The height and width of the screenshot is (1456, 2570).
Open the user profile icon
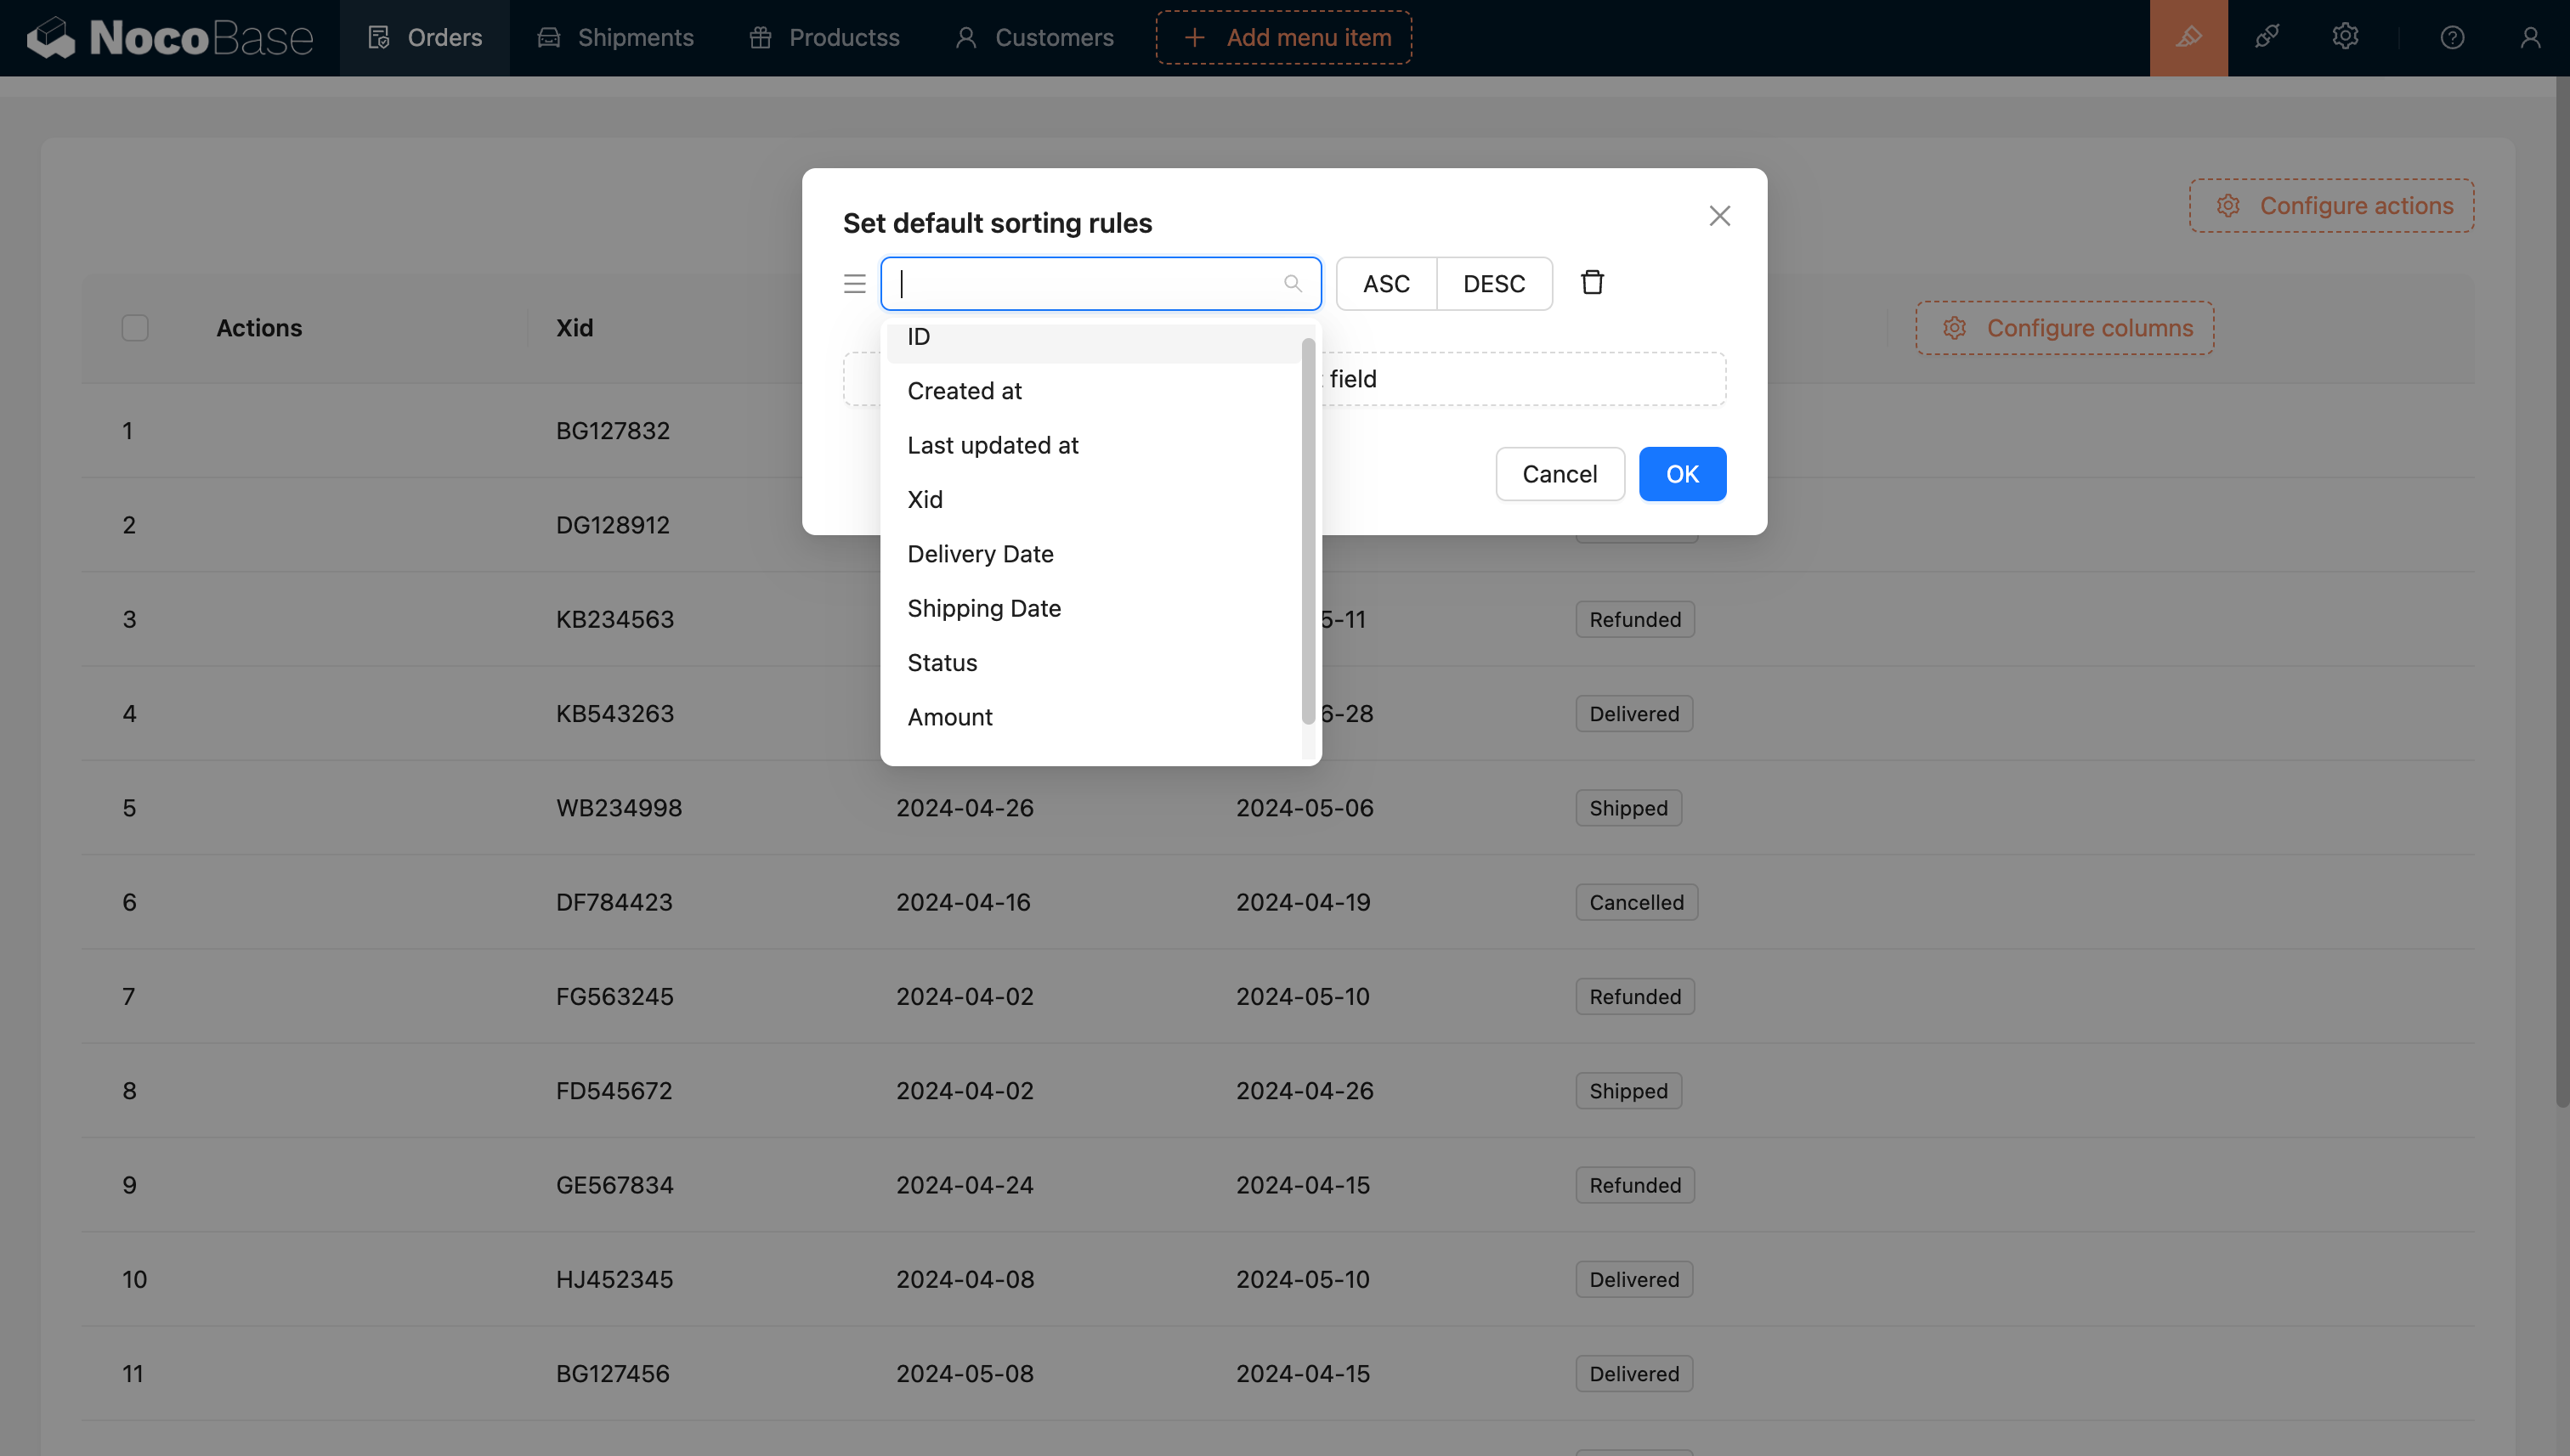pyautogui.click(x=2530, y=37)
